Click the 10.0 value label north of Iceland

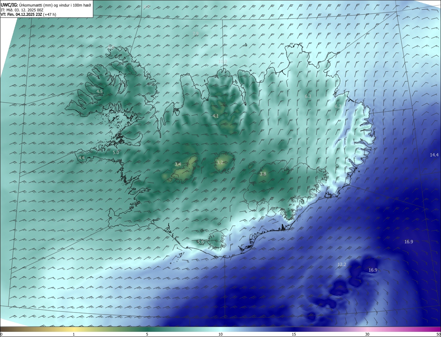(x=223, y=62)
